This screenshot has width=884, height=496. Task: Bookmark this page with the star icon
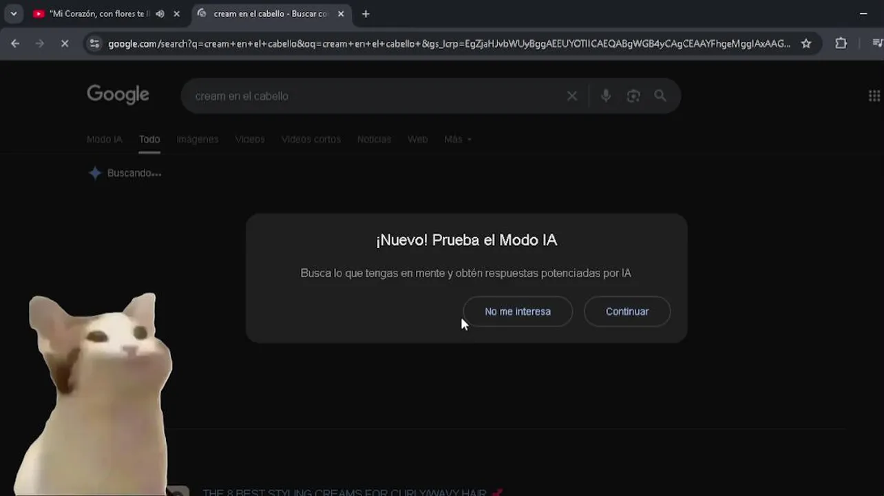tap(806, 43)
